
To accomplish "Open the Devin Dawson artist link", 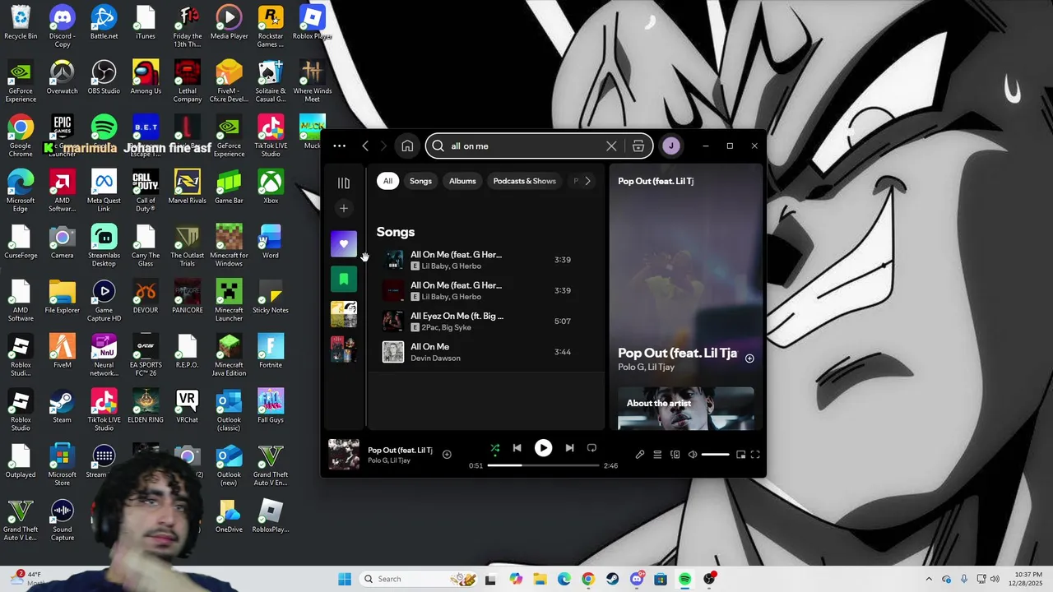I will pyautogui.click(x=435, y=358).
